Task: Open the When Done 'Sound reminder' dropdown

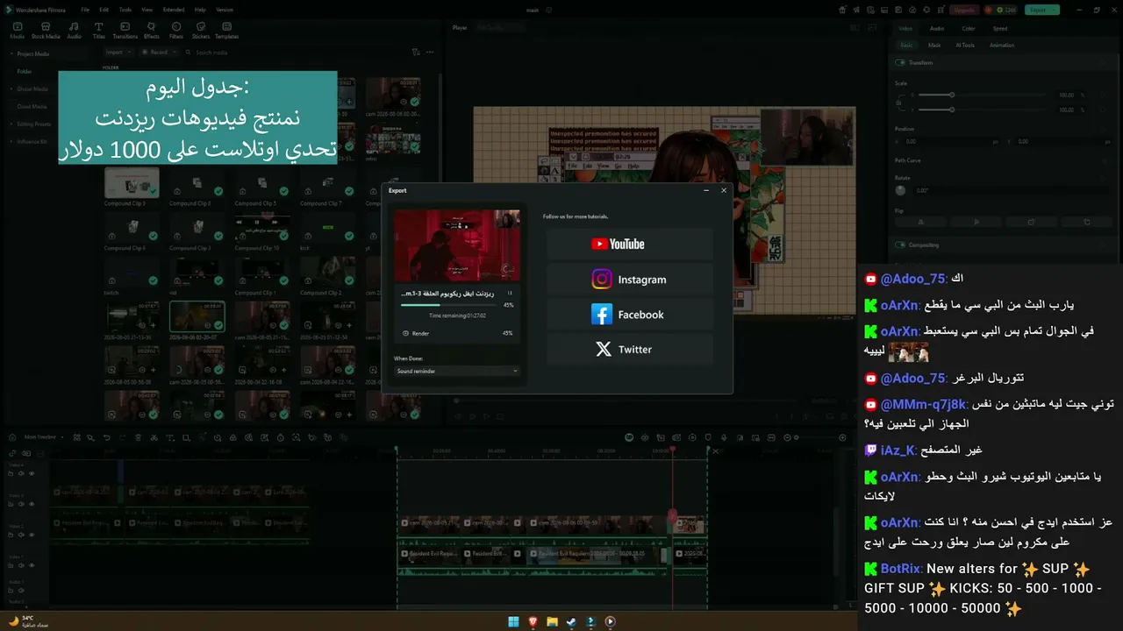Action: click(x=456, y=371)
